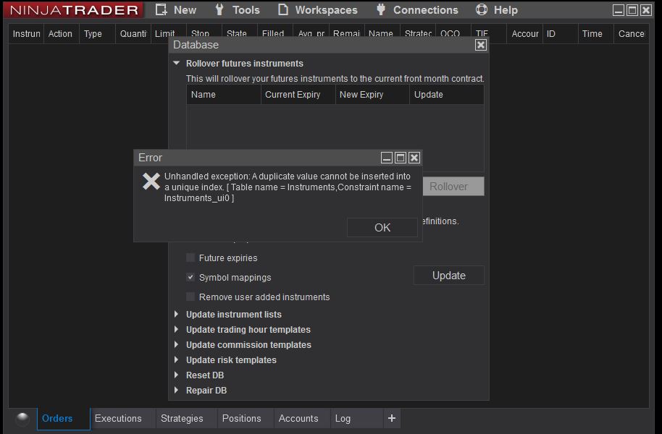Sort by New Expiry column
Screen dimensions: 662x434
point(372,95)
